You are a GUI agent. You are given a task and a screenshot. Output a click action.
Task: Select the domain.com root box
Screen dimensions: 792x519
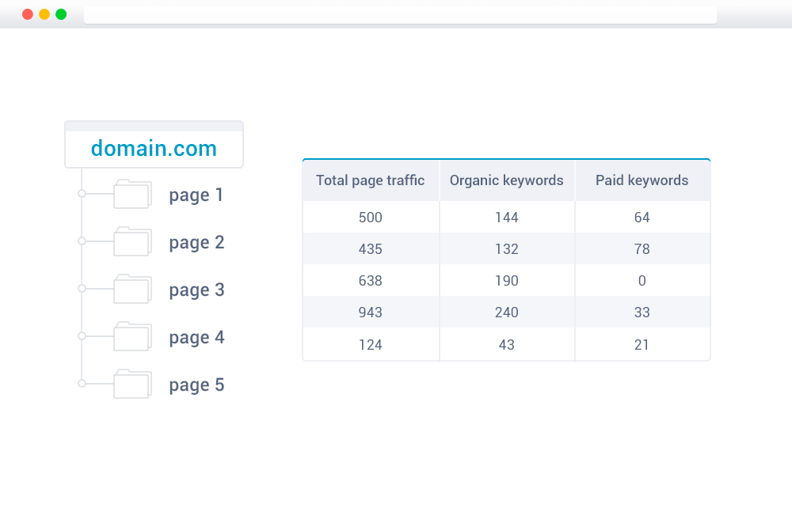coord(154,144)
